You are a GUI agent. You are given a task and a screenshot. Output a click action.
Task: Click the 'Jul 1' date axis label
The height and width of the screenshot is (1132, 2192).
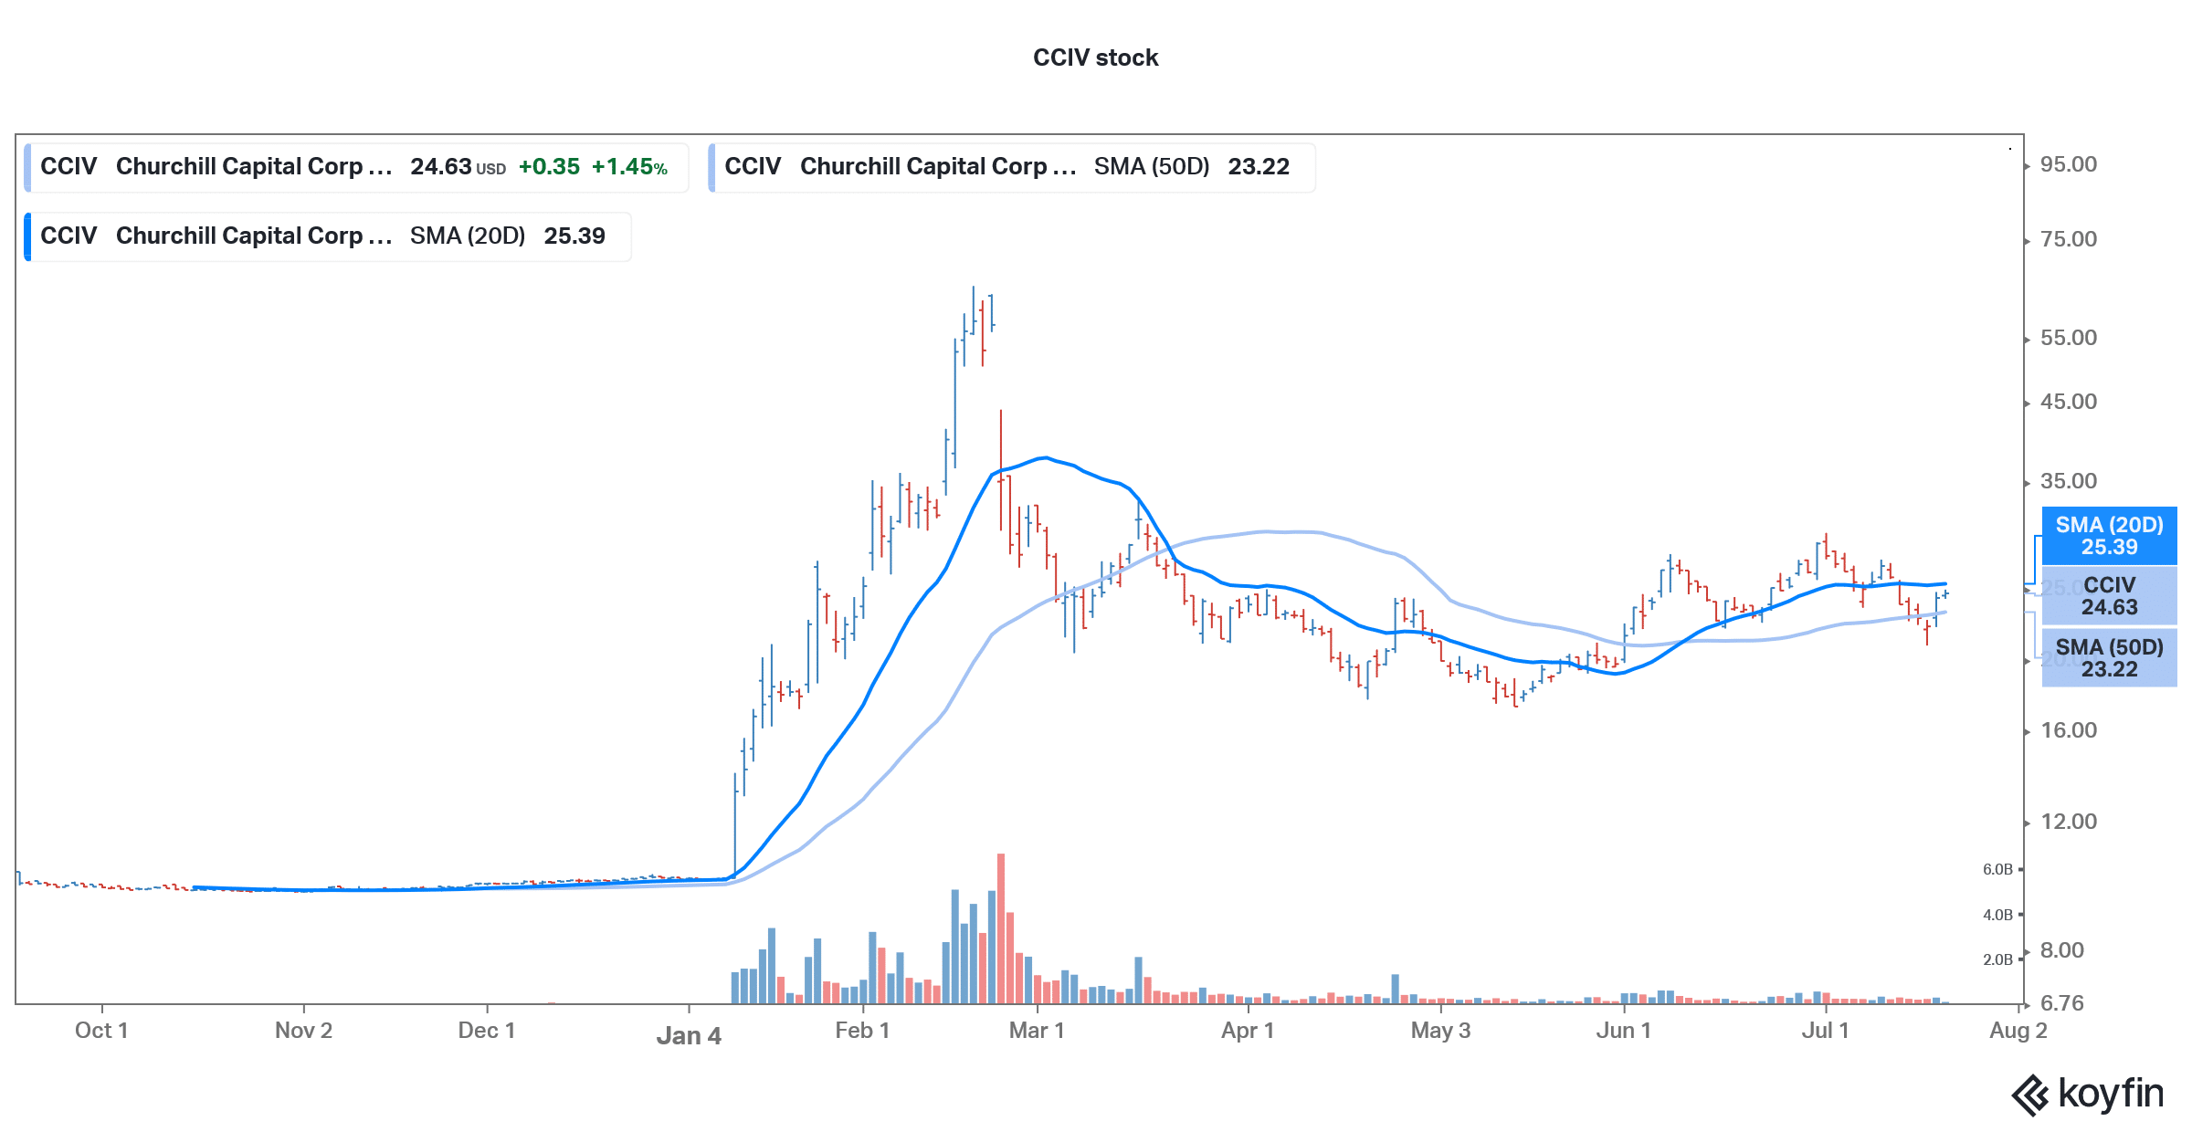[x=1825, y=1031]
